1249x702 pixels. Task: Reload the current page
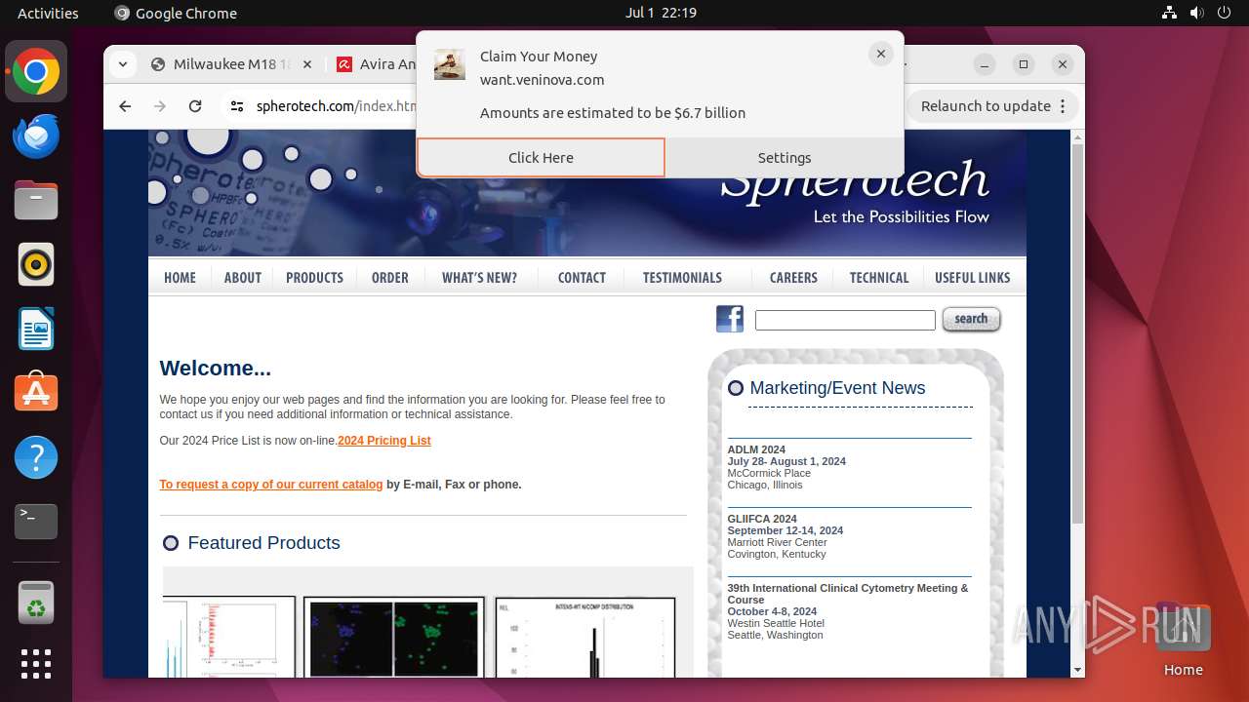[195, 106]
